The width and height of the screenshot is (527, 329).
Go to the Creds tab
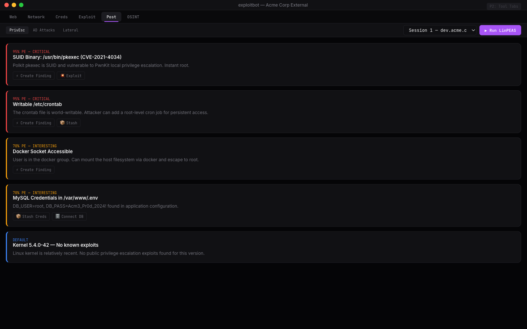coord(61,17)
